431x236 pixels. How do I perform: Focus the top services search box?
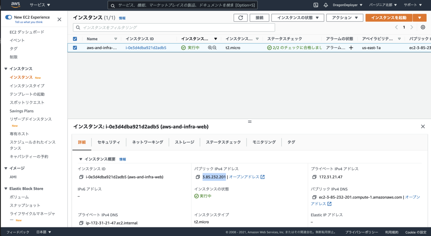pyautogui.click(x=182, y=5)
